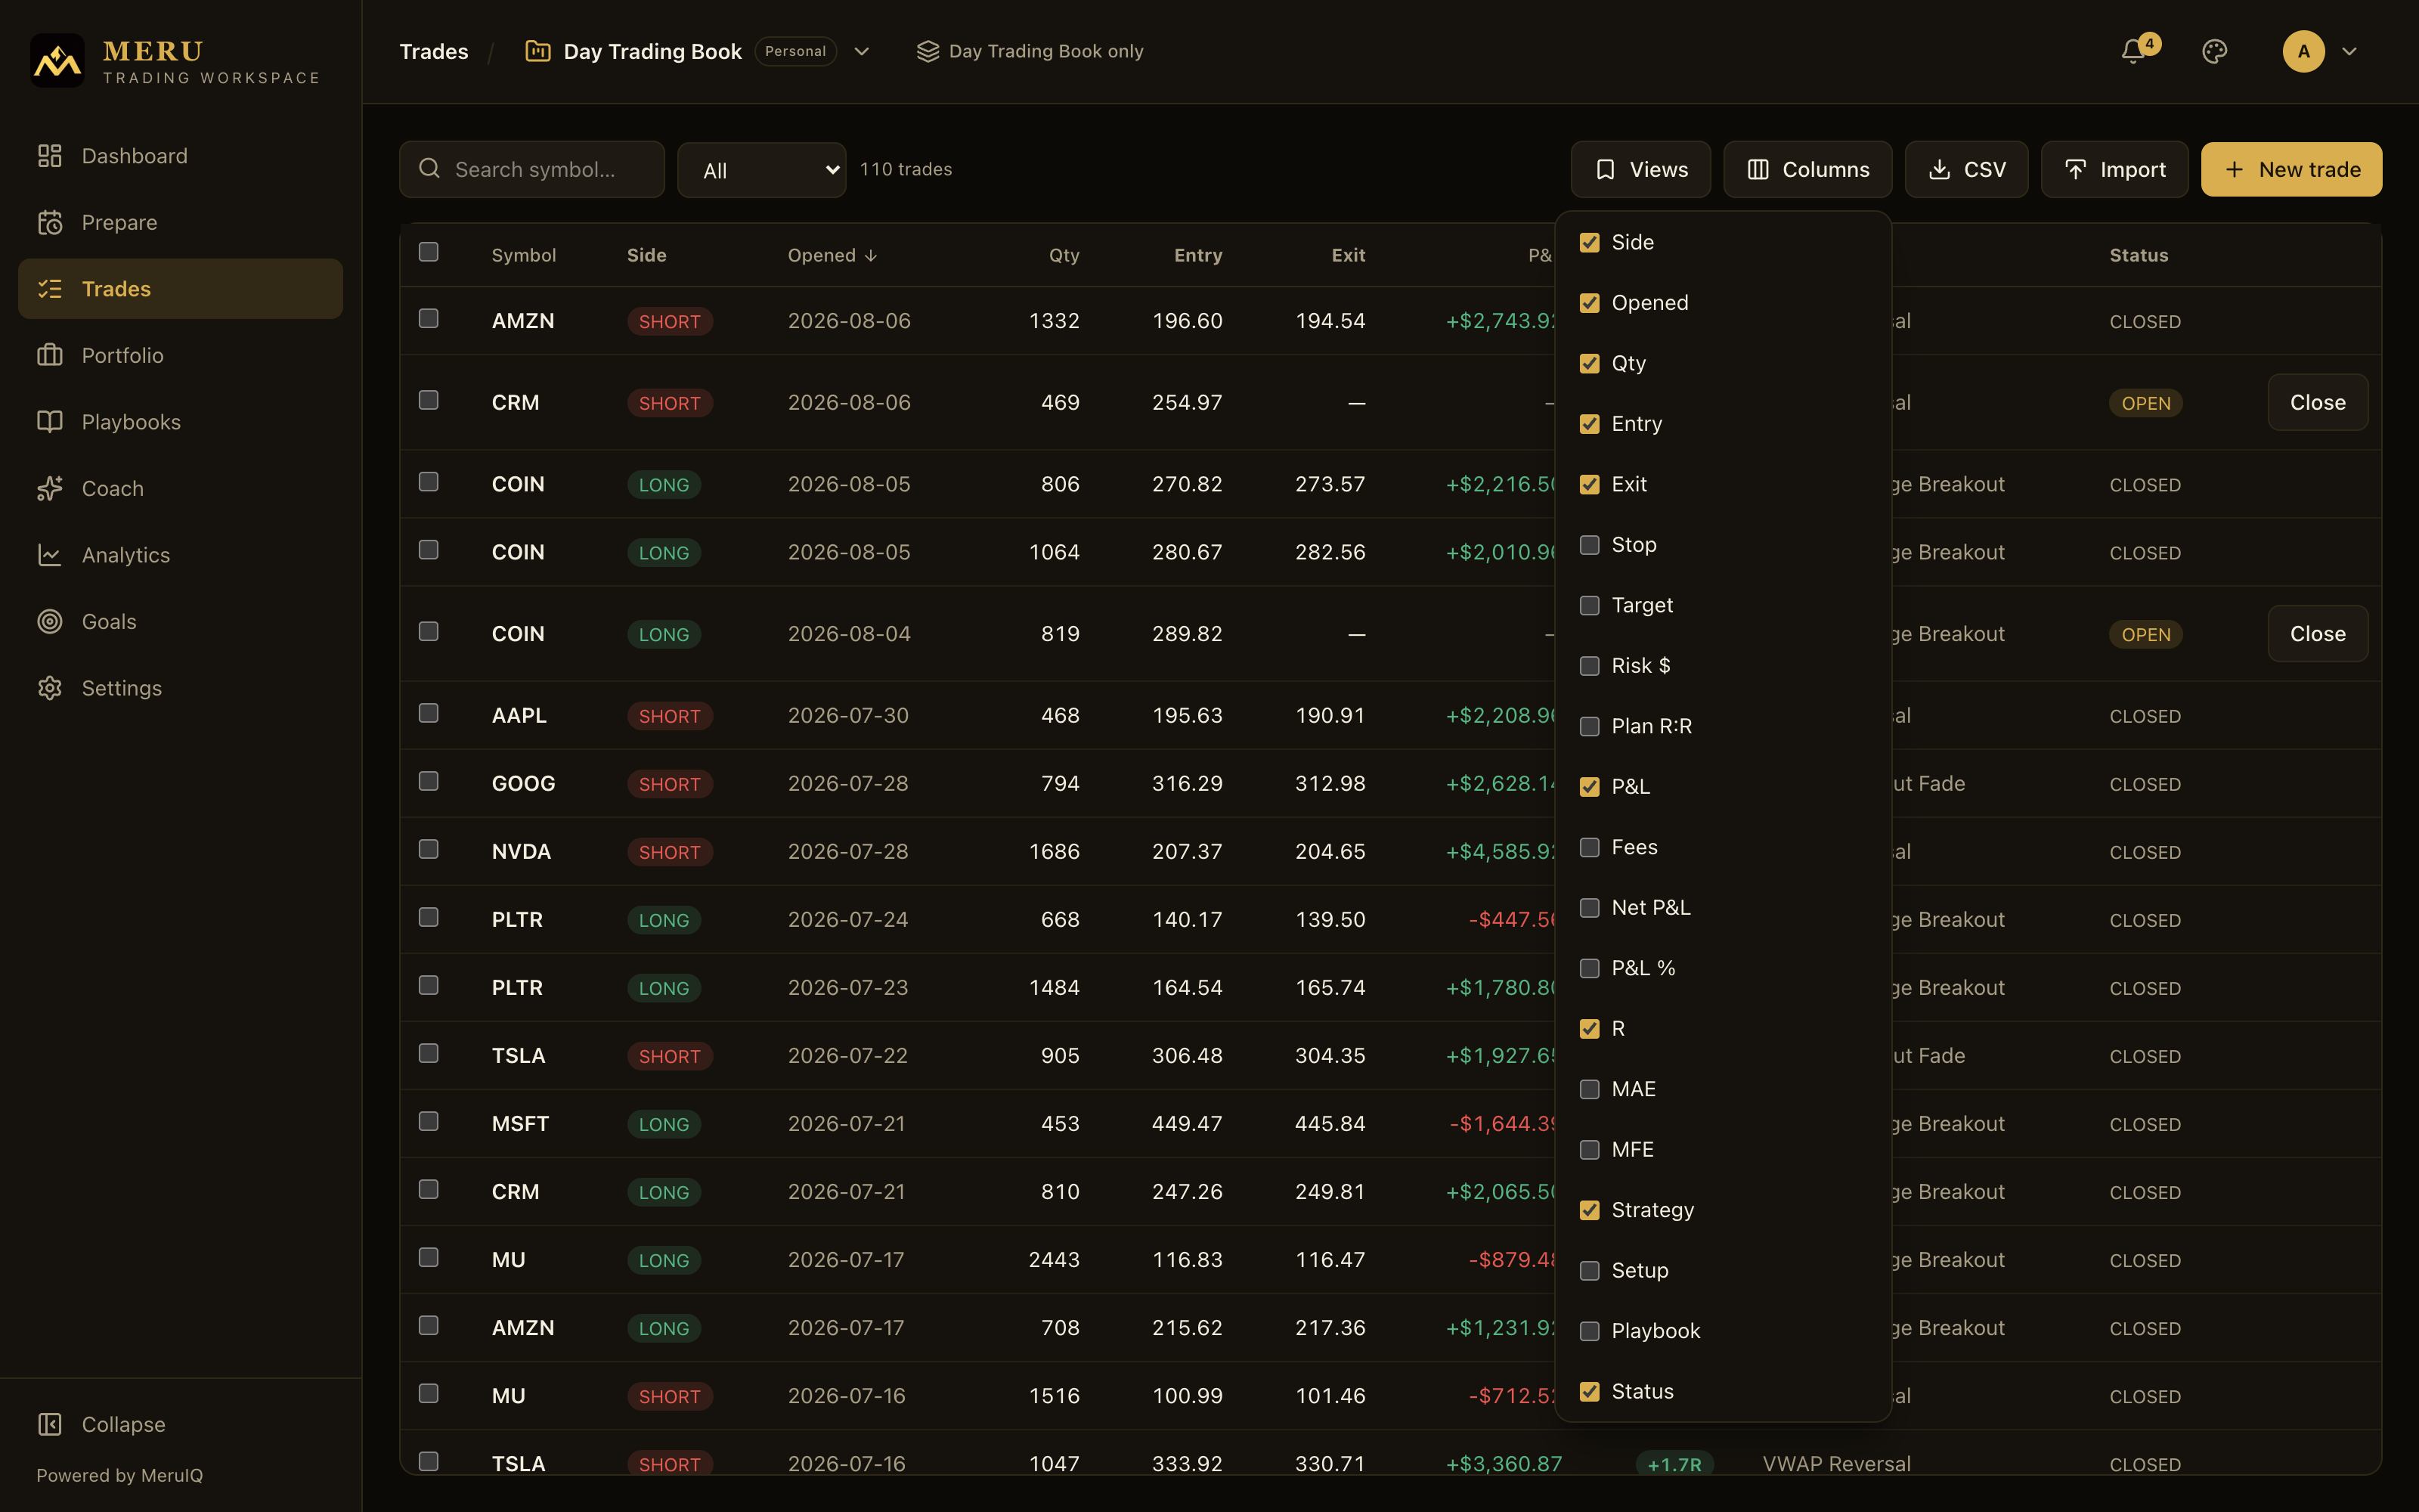This screenshot has height=1512, width=2419.
Task: Enable the Stop column option
Action: [1589, 545]
